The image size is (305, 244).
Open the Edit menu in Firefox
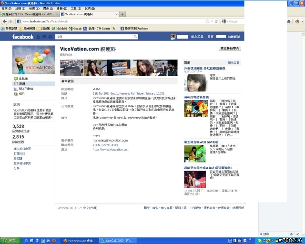pyautogui.click(x=20, y=9)
